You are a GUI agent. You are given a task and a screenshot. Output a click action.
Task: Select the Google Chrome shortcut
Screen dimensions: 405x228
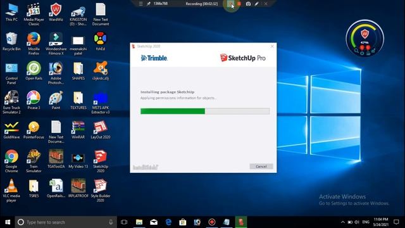click(11, 161)
